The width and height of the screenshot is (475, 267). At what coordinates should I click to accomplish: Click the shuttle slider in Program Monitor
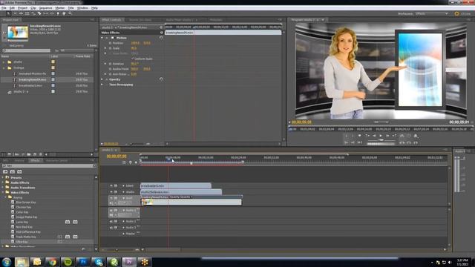[381, 140]
